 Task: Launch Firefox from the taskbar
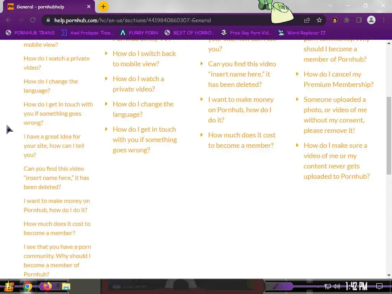[x=47, y=286]
